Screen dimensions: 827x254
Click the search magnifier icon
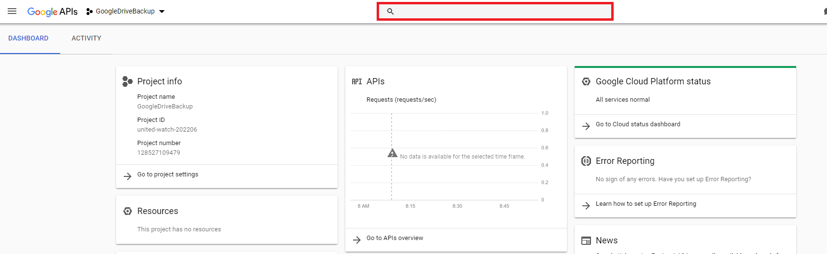391,12
